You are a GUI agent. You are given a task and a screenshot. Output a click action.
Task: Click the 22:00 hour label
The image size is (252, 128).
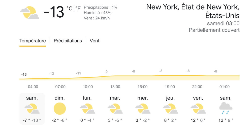pos(197,87)
